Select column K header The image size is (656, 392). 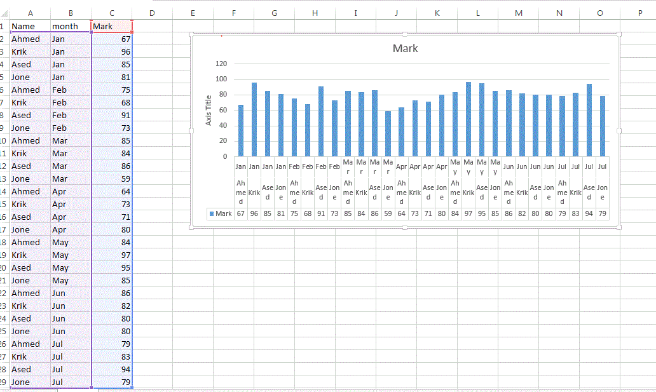coord(437,13)
